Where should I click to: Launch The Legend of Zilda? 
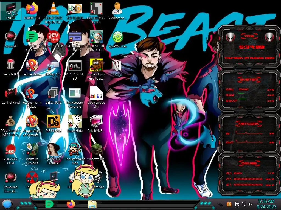(x=75, y=154)
